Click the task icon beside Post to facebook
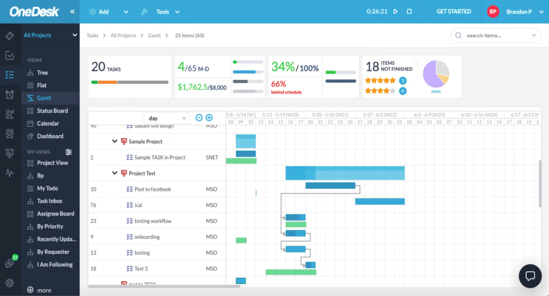The height and width of the screenshot is (296, 549). pyautogui.click(x=130, y=189)
